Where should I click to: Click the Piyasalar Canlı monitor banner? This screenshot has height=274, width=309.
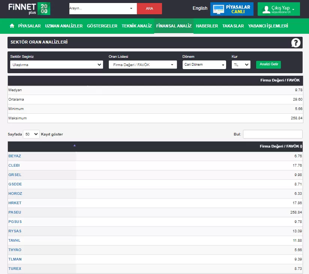232,9
